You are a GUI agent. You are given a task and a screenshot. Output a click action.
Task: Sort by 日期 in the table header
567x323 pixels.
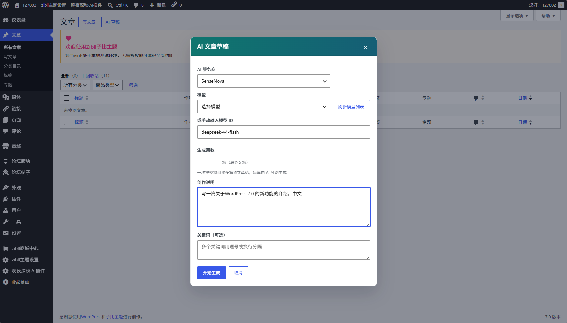coord(525,98)
